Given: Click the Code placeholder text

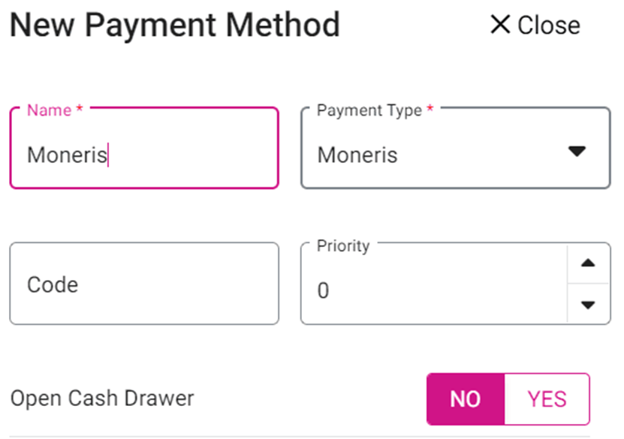Looking at the screenshot, I should (53, 284).
